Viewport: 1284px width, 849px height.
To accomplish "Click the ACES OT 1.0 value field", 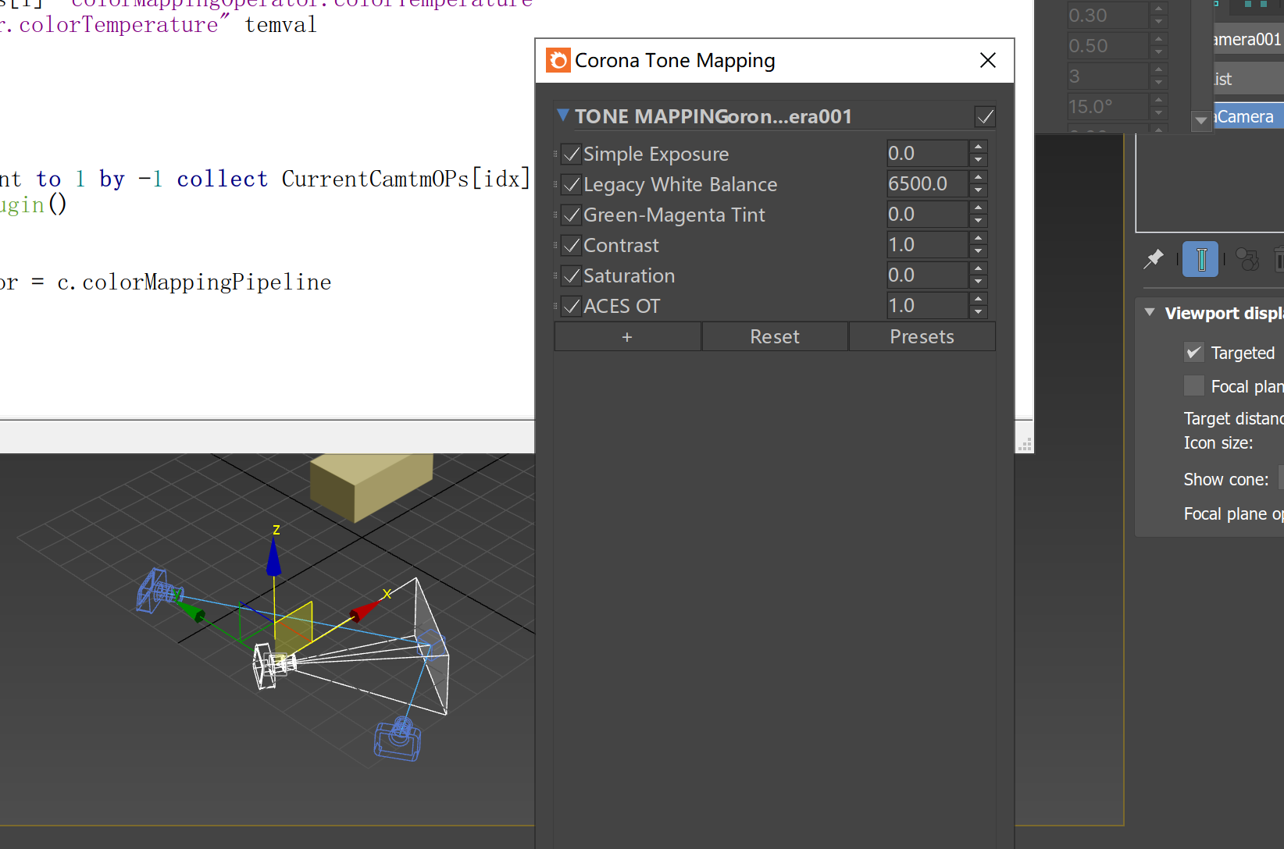I will pyautogui.click(x=928, y=306).
